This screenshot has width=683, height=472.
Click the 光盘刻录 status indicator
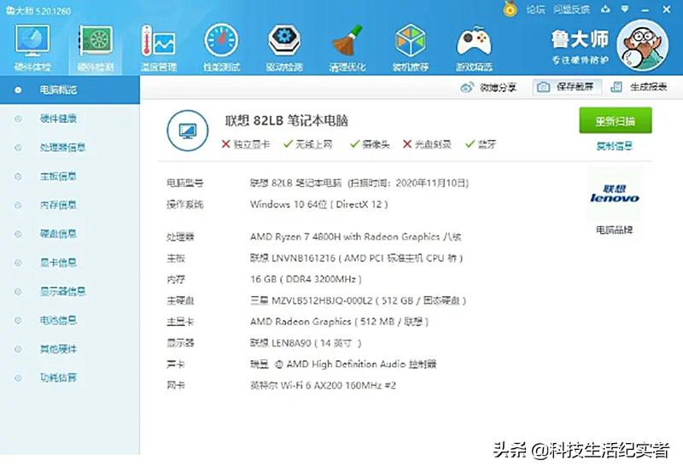(427, 144)
